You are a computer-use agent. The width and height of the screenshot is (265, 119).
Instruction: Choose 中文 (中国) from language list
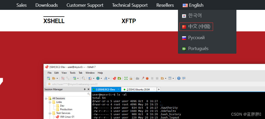pos(196,27)
